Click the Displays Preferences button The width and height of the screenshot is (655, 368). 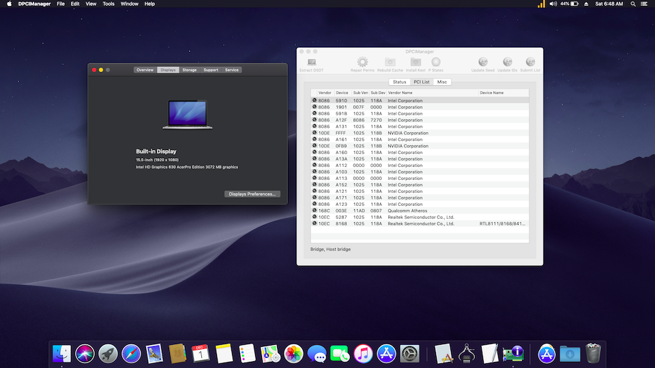[252, 194]
